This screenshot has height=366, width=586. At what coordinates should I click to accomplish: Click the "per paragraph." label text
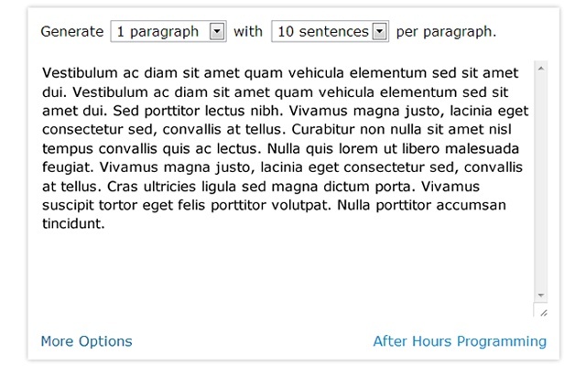pyautogui.click(x=446, y=32)
